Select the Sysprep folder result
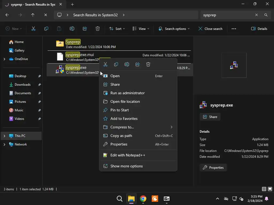274x205 pixels. point(119,44)
